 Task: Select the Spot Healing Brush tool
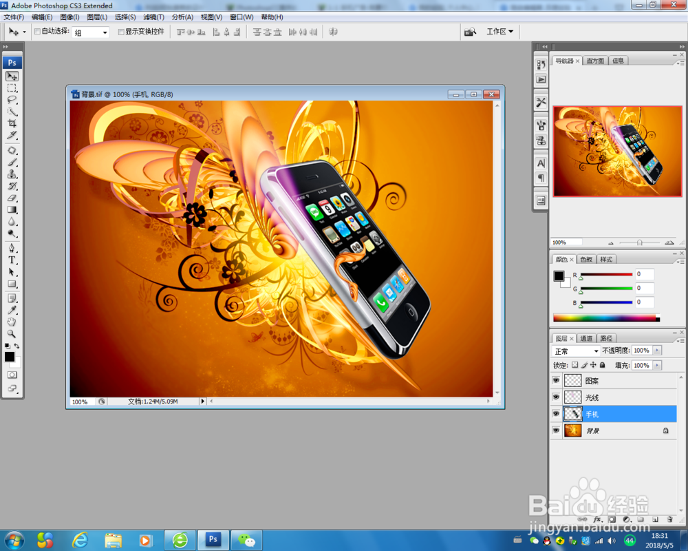[x=12, y=151]
